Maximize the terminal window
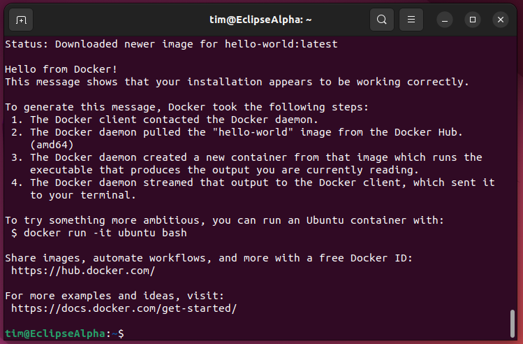 click(473, 20)
